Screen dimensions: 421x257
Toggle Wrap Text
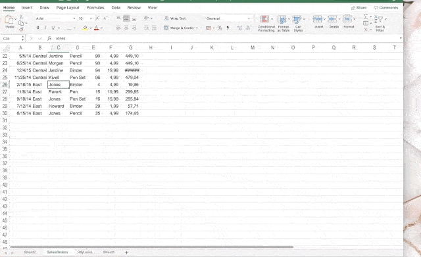tap(175, 18)
